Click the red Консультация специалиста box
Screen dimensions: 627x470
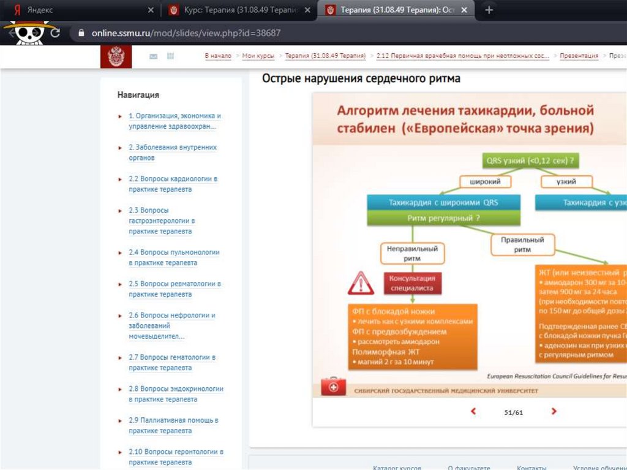[412, 283]
